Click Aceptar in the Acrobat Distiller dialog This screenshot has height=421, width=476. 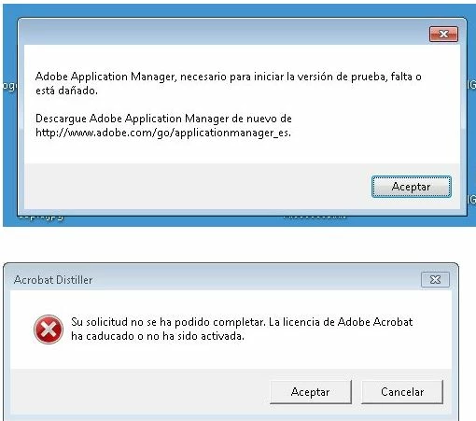(311, 392)
